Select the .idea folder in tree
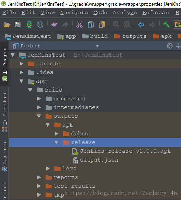The width and height of the screenshot is (181, 200). 41,72
